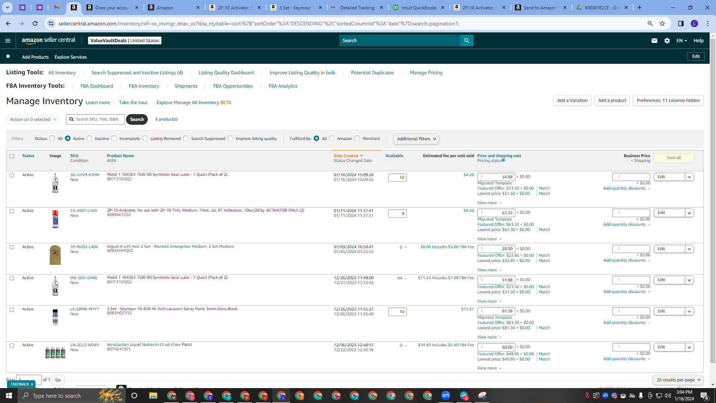Open Edit dropdown arrow for LN-ZCL2-WD4V row
This screenshot has height=403, width=716.
click(690, 347)
